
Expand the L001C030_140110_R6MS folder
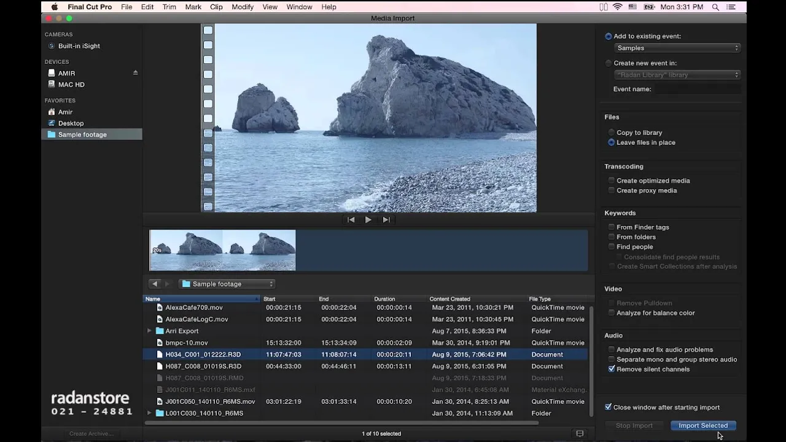(149, 413)
